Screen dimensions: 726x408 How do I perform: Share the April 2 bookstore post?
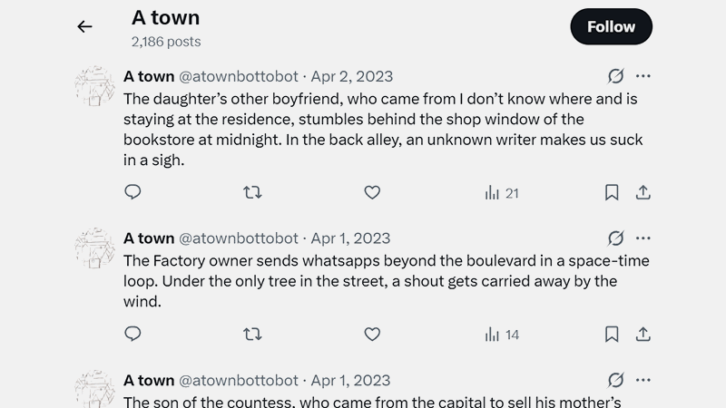(643, 192)
